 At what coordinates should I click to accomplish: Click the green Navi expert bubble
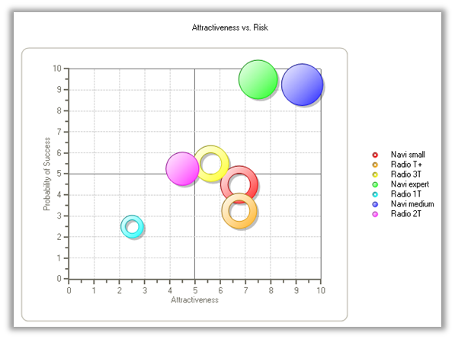tap(258, 79)
